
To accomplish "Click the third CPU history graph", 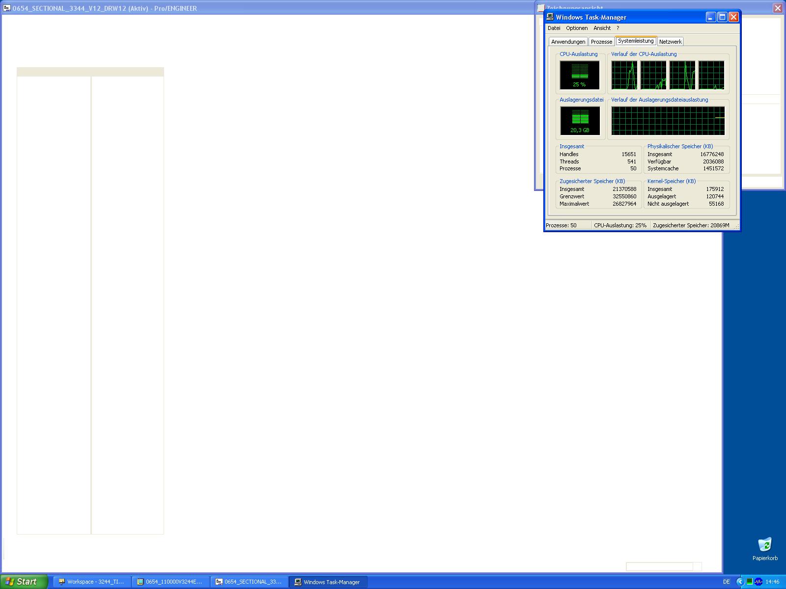I will [682, 75].
